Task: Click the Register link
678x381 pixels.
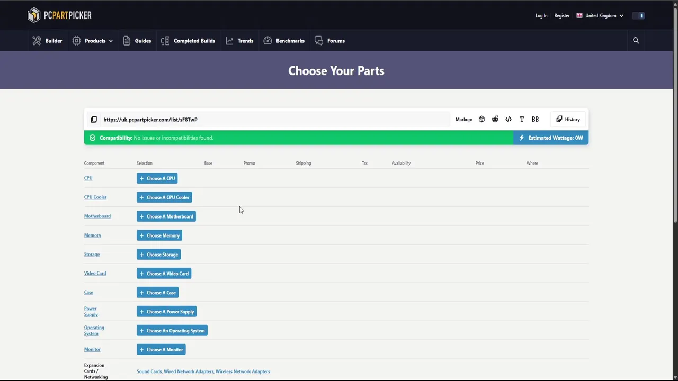Action: pos(562,16)
